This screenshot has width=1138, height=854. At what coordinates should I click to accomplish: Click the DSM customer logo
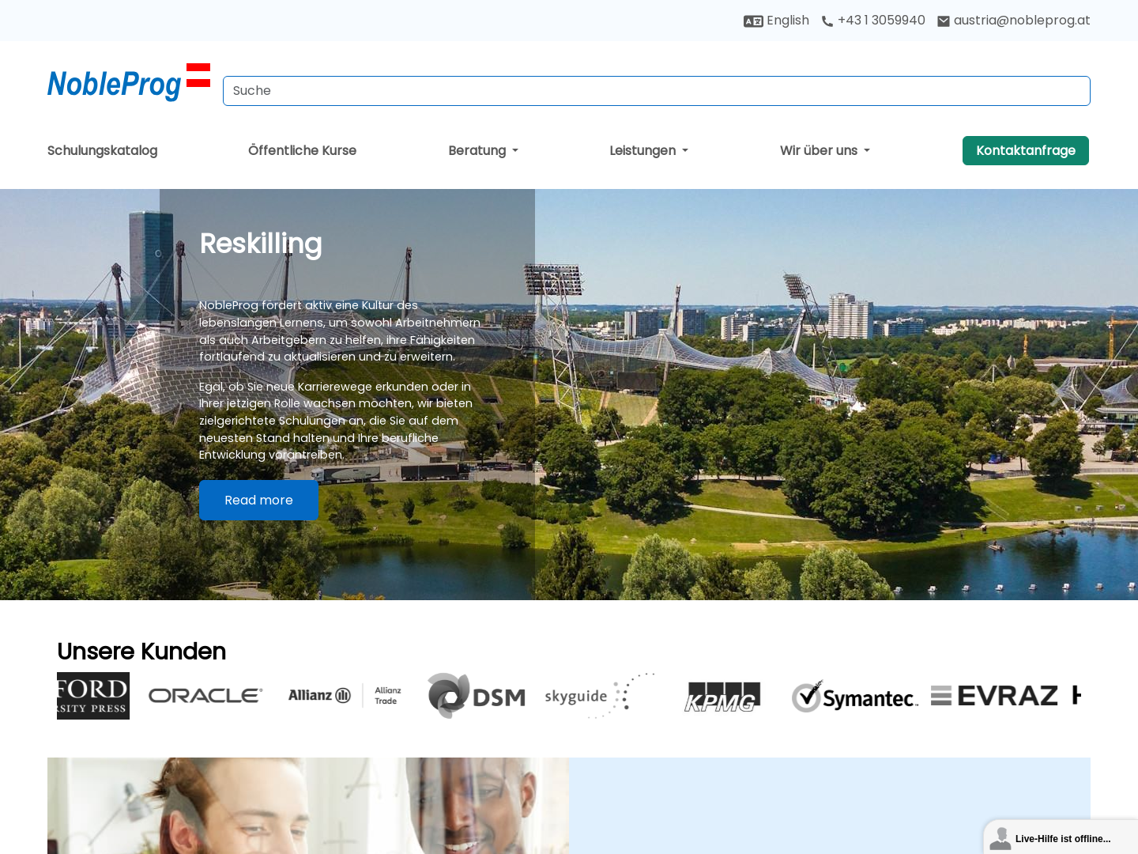[477, 696]
